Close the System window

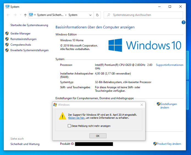(181, 7)
